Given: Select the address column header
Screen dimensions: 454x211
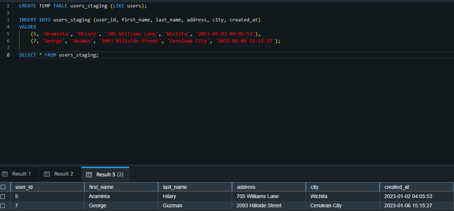Looking at the screenshot, I should (x=246, y=187).
